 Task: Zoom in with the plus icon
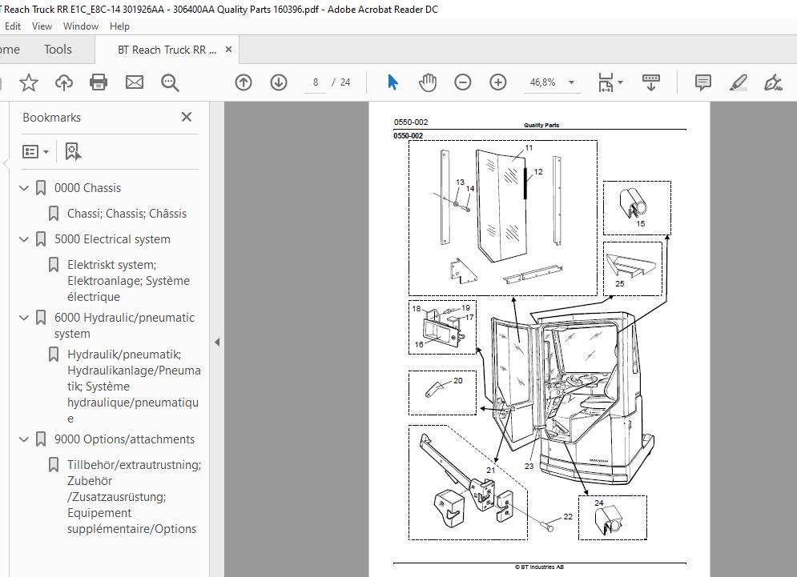coord(498,82)
